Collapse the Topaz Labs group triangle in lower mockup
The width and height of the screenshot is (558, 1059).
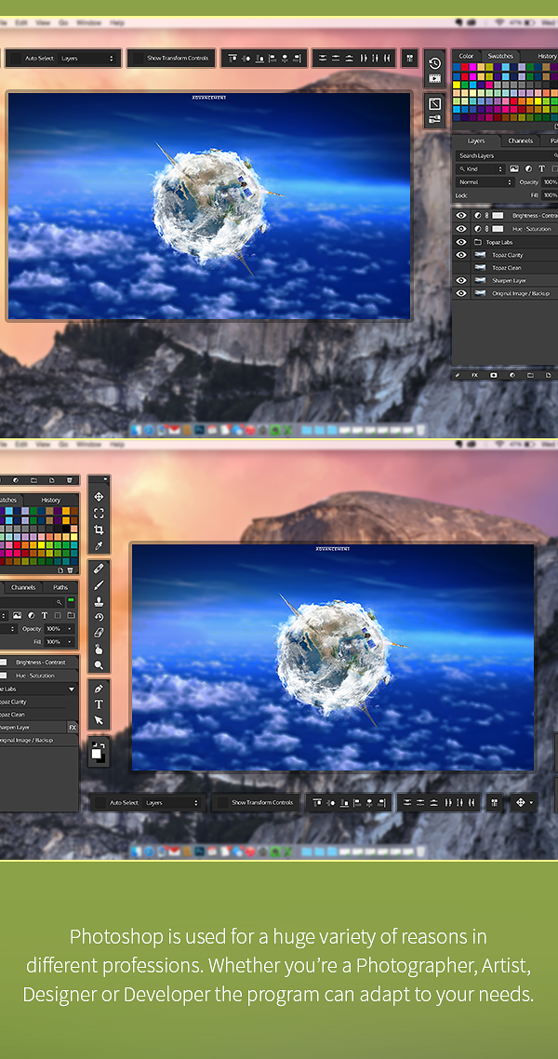click(x=72, y=689)
